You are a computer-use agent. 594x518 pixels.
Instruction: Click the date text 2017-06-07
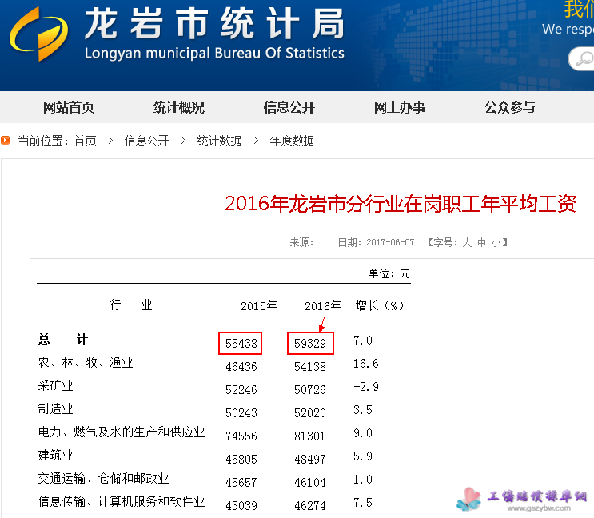pyautogui.click(x=390, y=242)
